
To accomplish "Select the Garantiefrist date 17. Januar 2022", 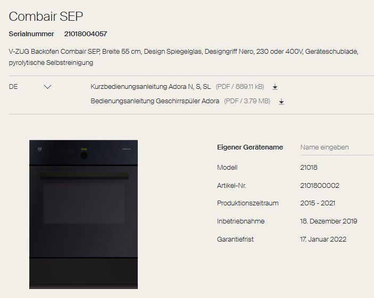I will [323, 239].
